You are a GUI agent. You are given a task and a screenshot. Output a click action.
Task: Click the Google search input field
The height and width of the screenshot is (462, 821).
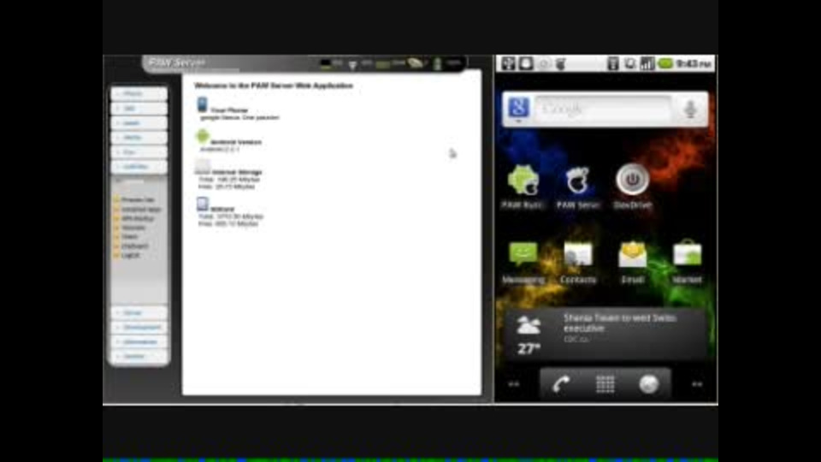[x=604, y=109]
